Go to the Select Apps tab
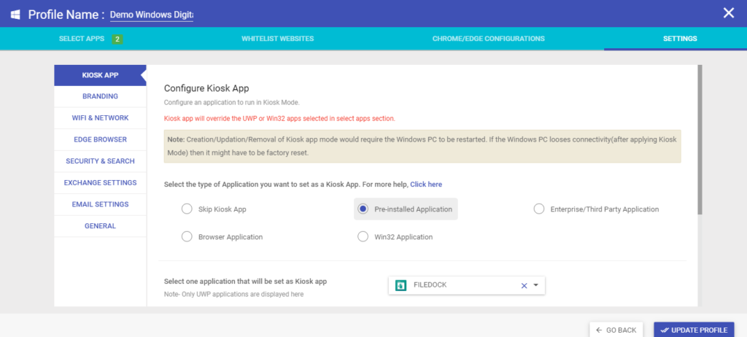747x337 pixels. click(x=82, y=39)
